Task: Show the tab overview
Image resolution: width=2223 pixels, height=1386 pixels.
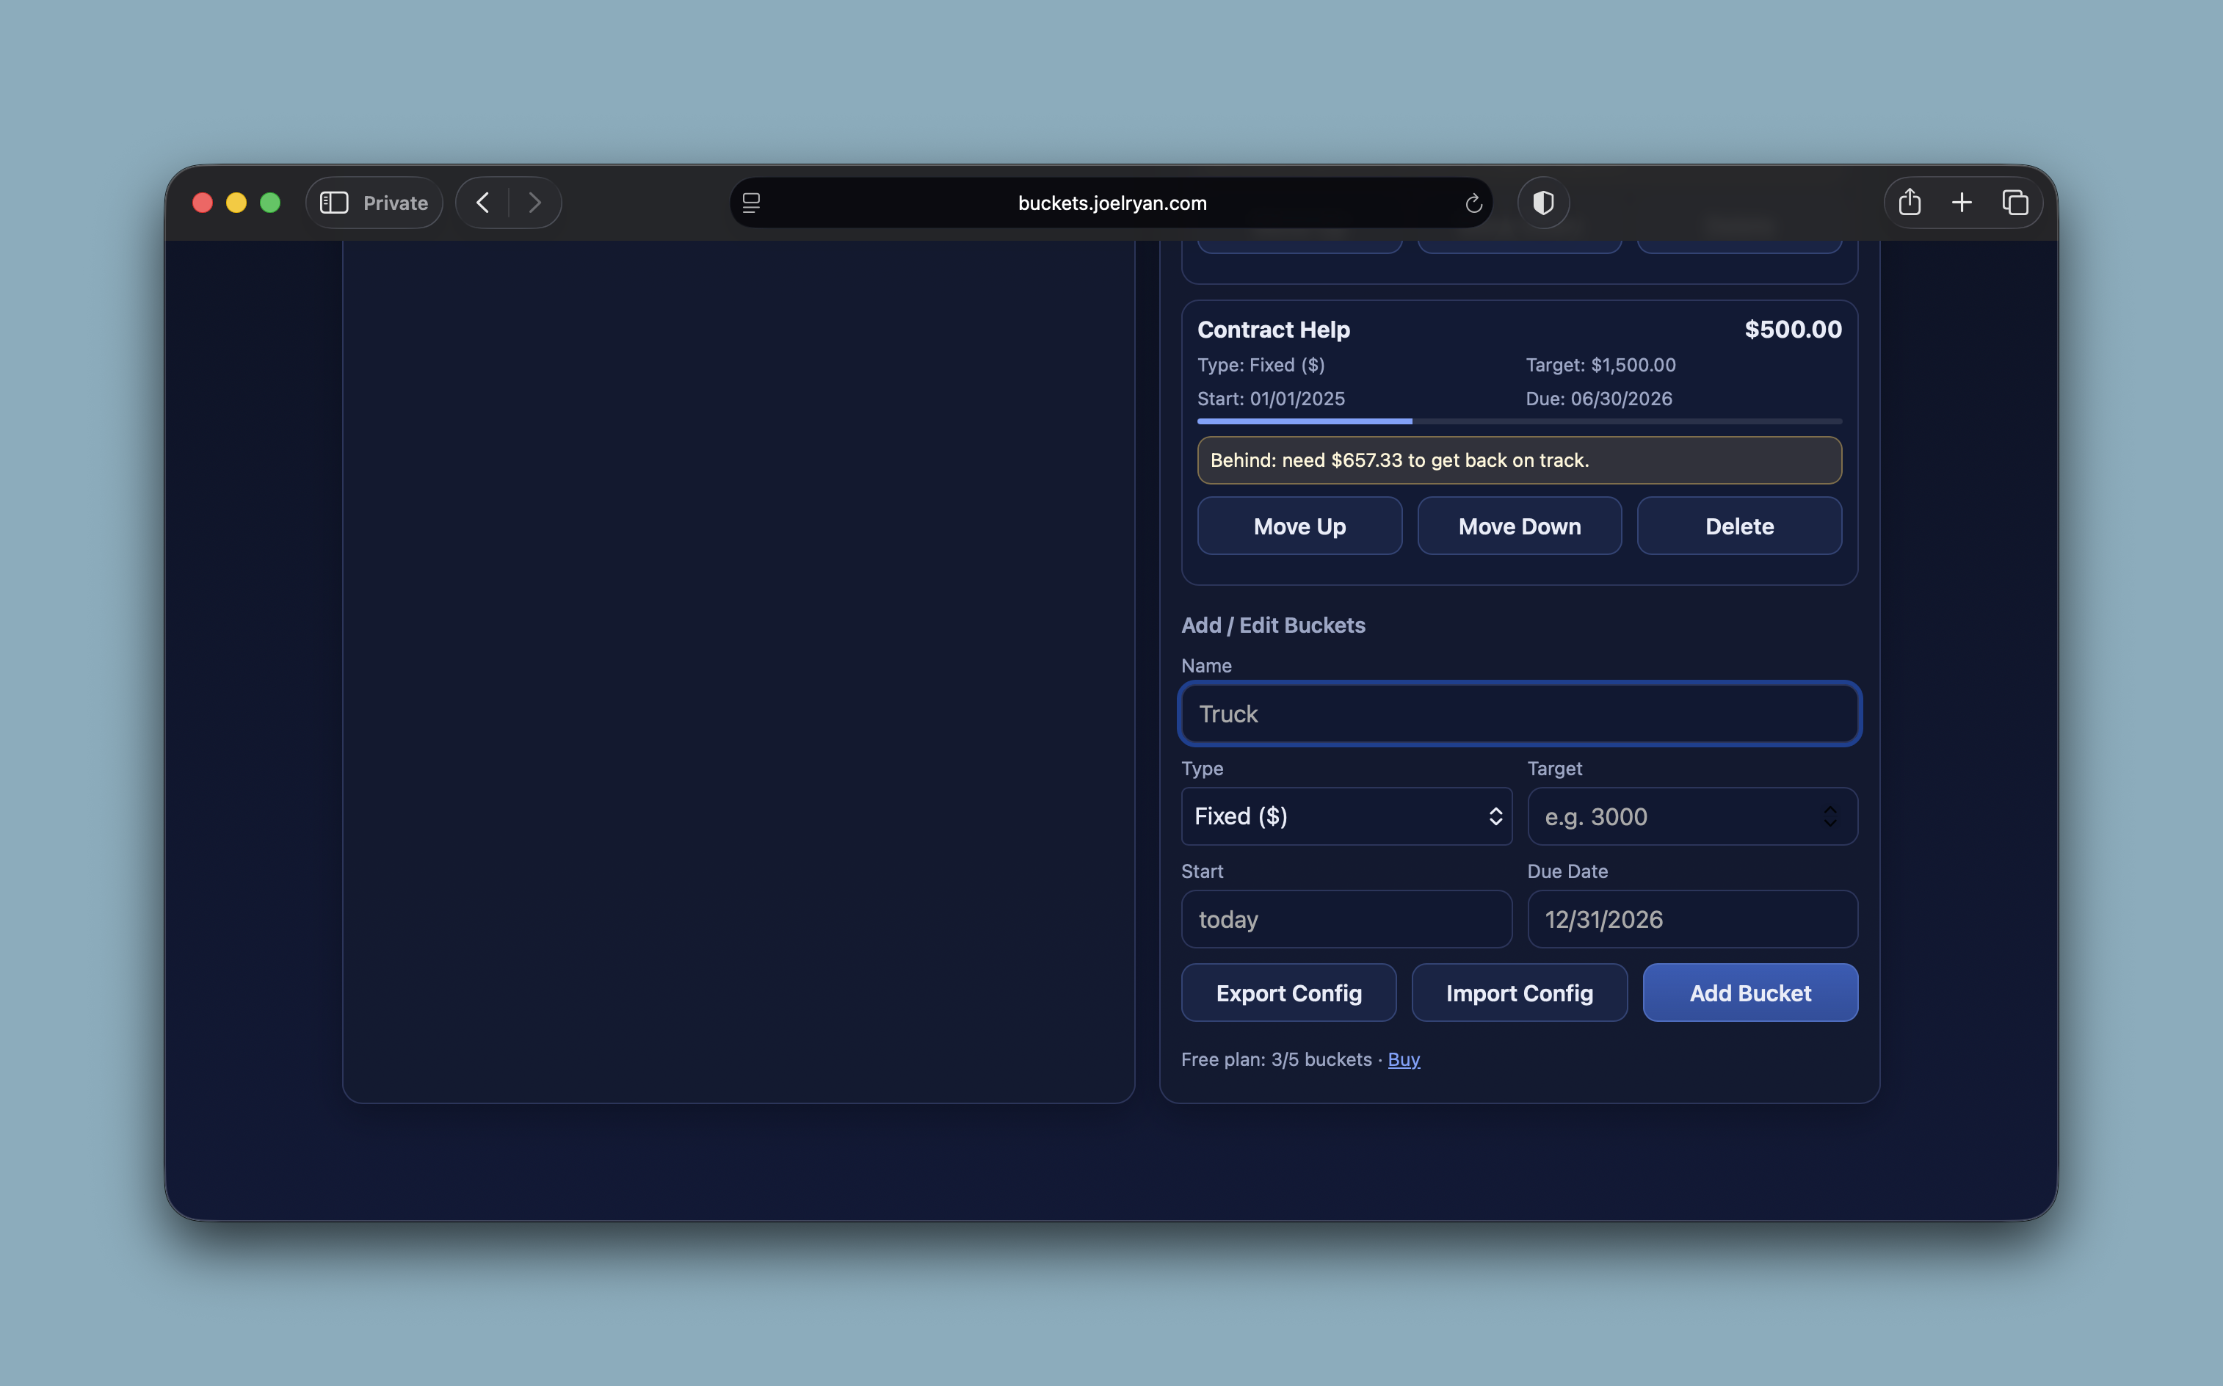Action: (x=2015, y=203)
